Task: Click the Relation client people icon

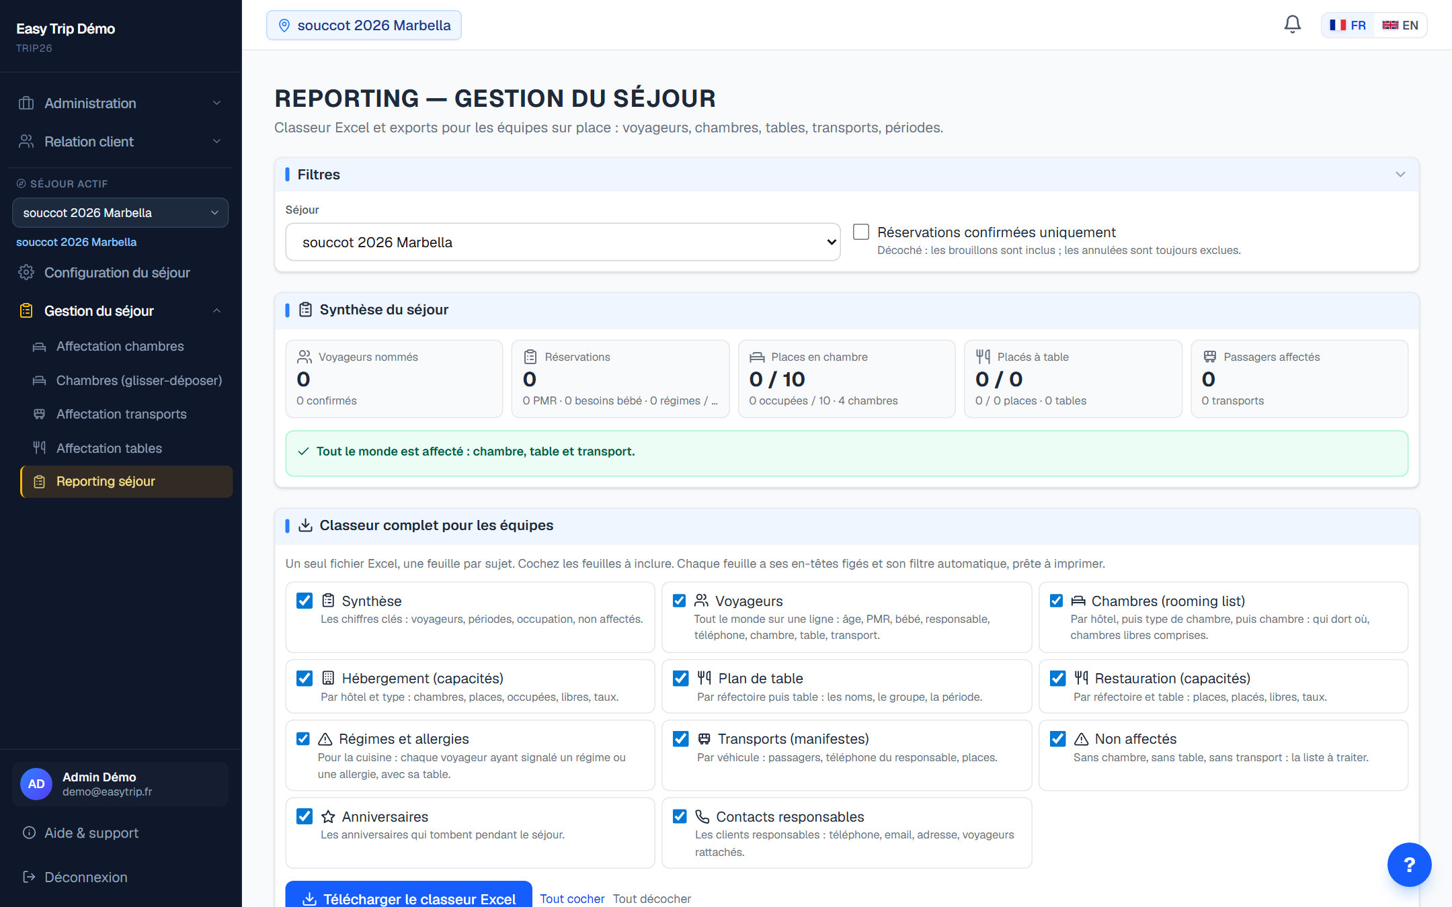Action: (26, 141)
